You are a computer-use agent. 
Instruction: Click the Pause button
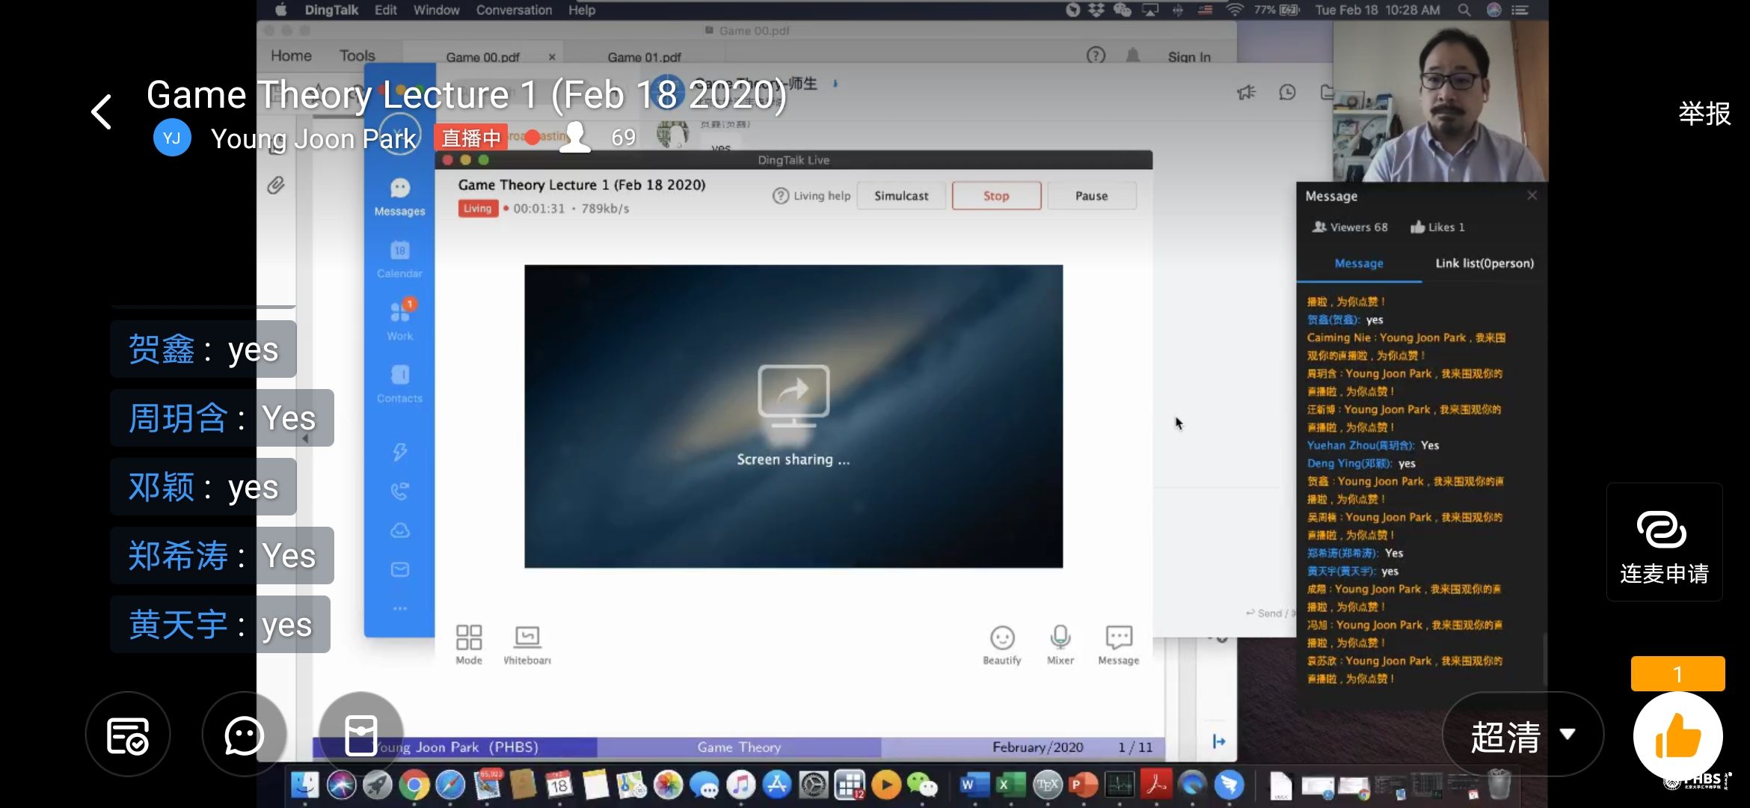coord(1091,196)
